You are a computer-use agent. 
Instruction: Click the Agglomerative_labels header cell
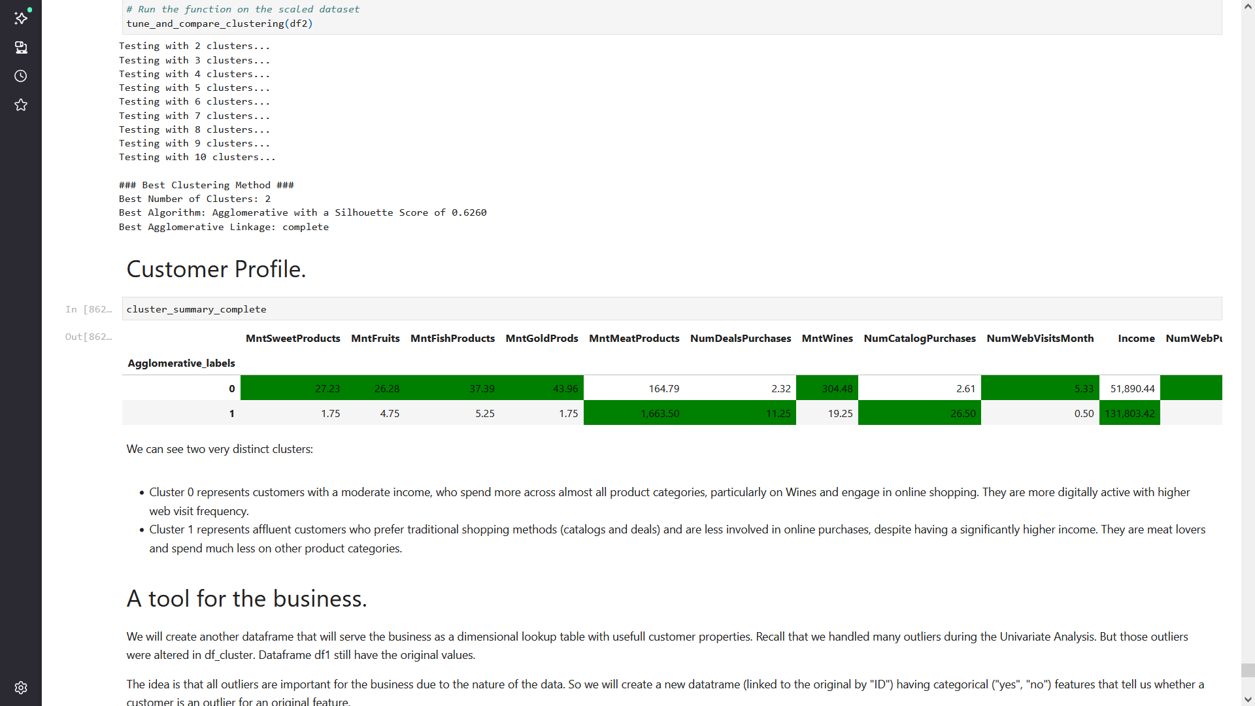[181, 363]
